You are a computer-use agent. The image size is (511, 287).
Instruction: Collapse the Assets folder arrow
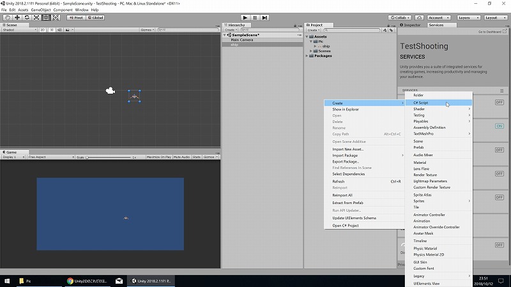point(307,37)
